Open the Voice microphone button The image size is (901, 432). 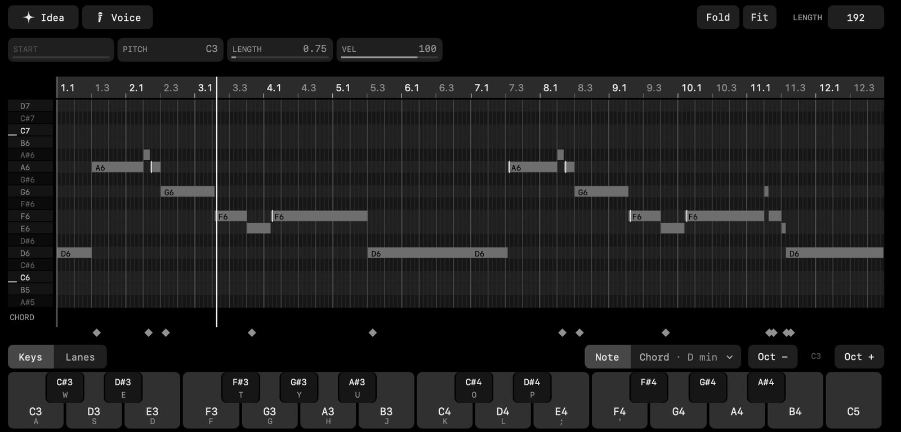click(117, 17)
